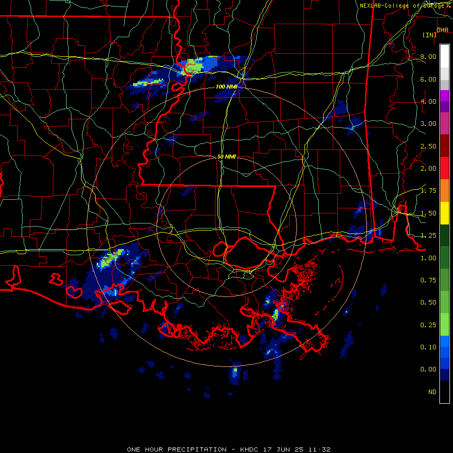Select the 1.50 legend value
This screenshot has width=453, height=453.
pyautogui.click(x=428, y=213)
